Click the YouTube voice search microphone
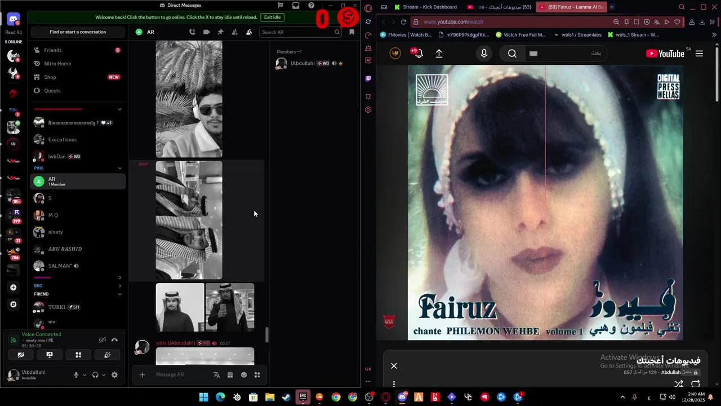Viewport: 721px width, 406px height. click(x=484, y=54)
